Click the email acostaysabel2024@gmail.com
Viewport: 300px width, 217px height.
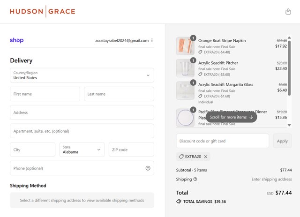[x=122, y=41]
